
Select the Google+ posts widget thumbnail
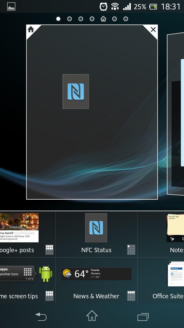[x=19, y=228]
